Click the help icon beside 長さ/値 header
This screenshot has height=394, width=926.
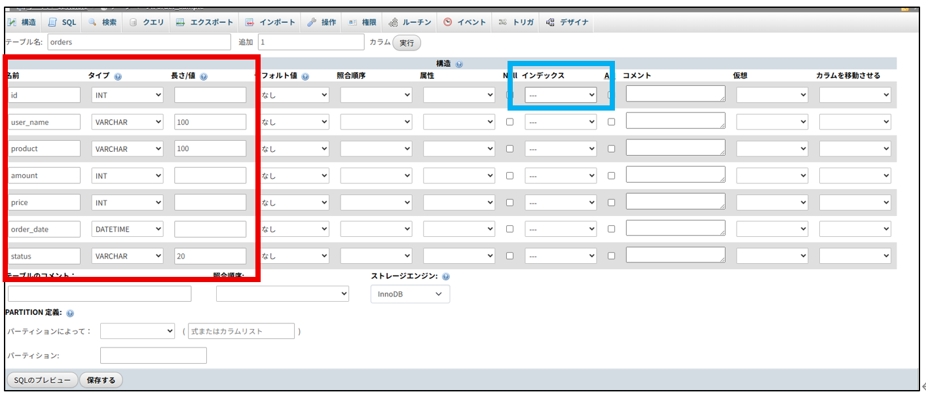(x=204, y=77)
